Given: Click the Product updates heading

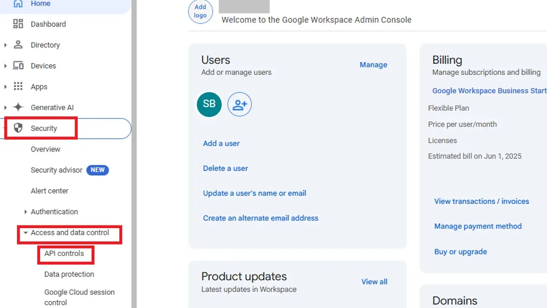Looking at the screenshot, I should [x=244, y=277].
